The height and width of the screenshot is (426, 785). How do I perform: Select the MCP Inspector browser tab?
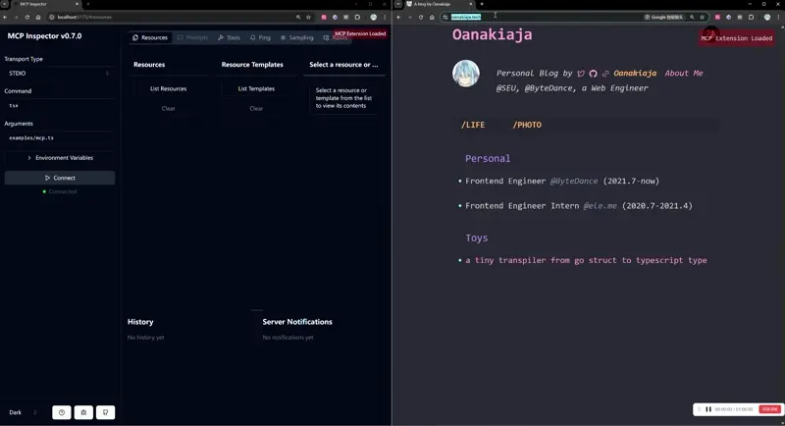45,4
